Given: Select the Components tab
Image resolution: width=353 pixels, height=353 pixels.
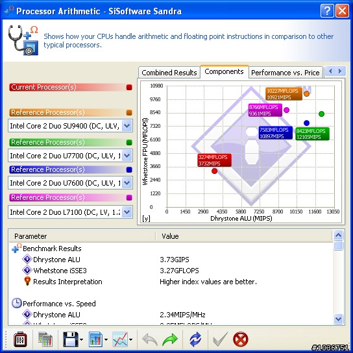Looking at the screenshot, I should pos(225,71).
